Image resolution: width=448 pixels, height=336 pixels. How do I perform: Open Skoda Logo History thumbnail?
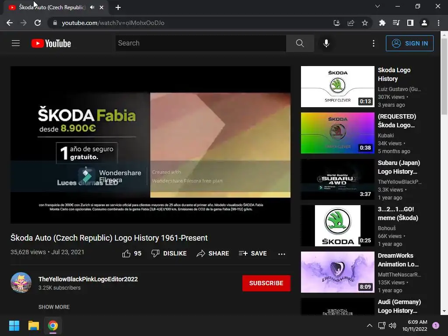coord(337,87)
